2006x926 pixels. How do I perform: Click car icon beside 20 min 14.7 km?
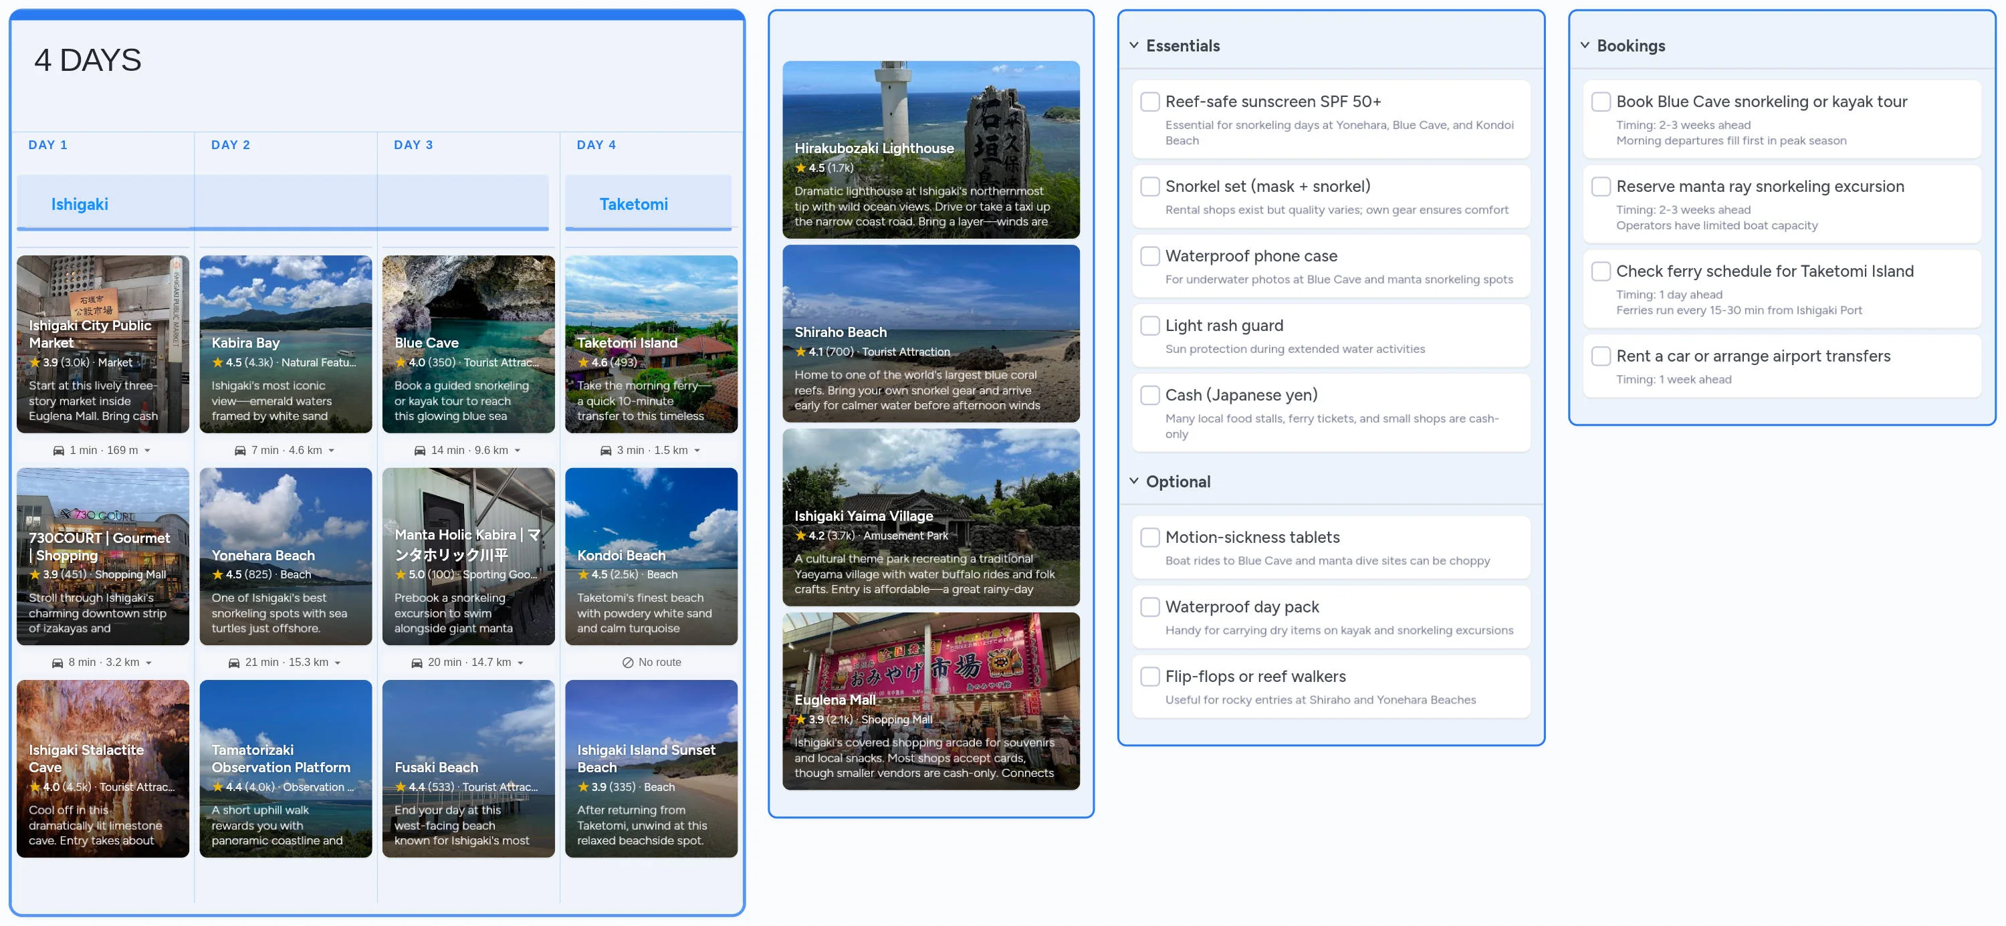pyautogui.click(x=417, y=662)
